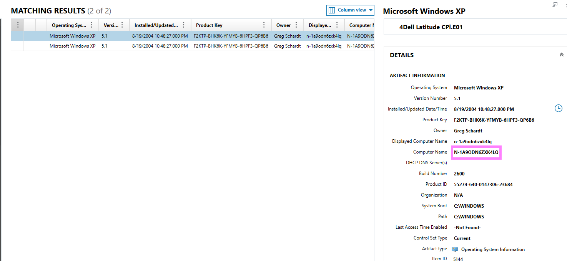
Task: Click the product key cell in first row
Action: coord(231,36)
